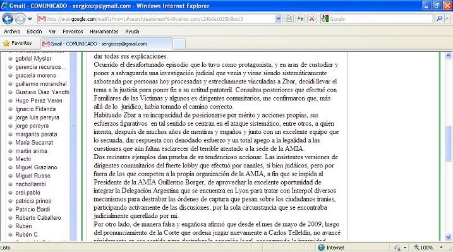Click status dot beside Mechi
This screenshot has width=453, height=252.
(10, 159)
